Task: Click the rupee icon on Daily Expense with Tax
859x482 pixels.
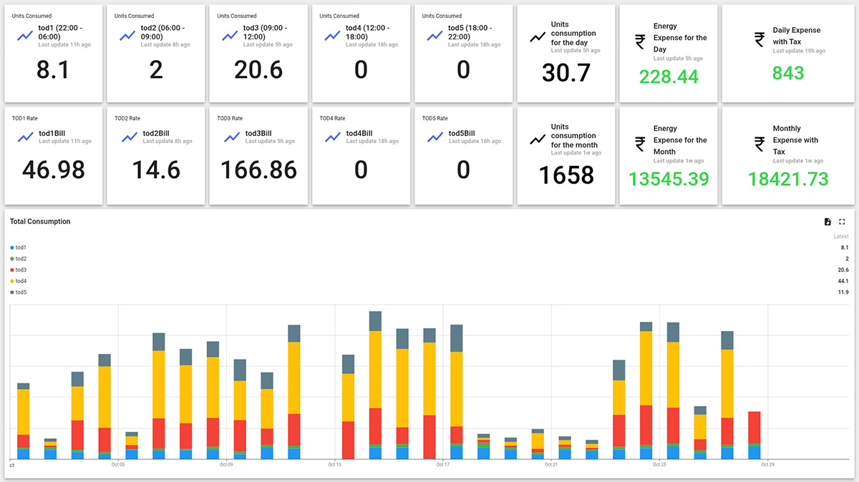Action: click(759, 41)
